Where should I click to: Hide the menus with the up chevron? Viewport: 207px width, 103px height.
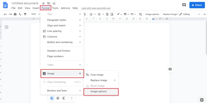pos(204,14)
